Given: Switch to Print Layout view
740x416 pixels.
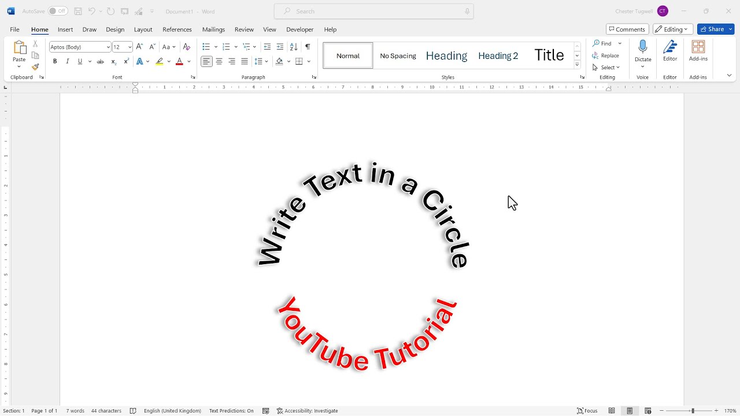Looking at the screenshot, I should pos(630,411).
